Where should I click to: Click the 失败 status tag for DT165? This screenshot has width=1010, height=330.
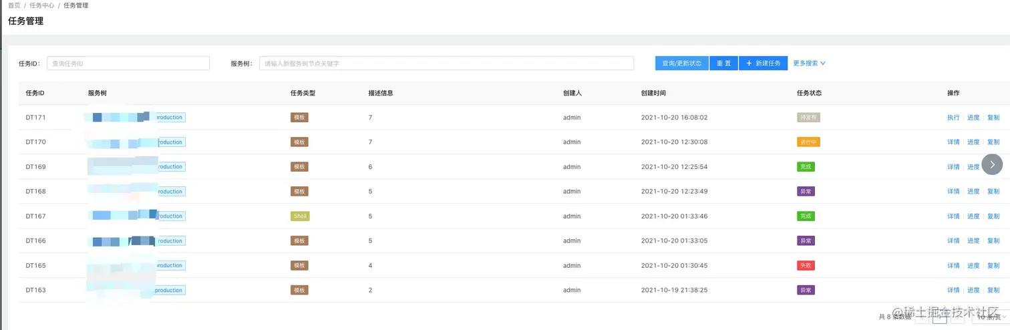[806, 266]
